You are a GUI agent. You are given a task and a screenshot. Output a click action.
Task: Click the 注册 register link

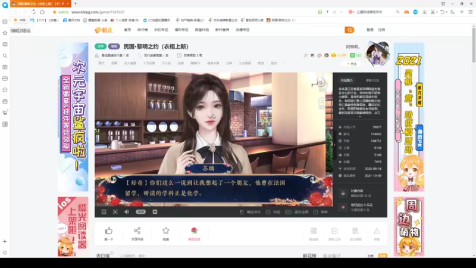tap(381, 30)
